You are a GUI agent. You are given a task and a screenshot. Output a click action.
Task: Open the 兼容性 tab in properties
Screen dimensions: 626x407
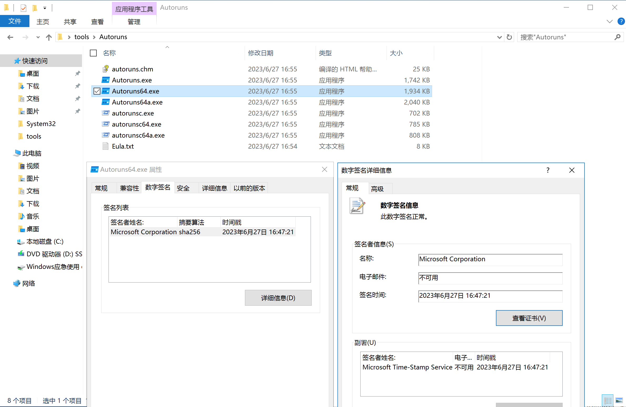[129, 188]
